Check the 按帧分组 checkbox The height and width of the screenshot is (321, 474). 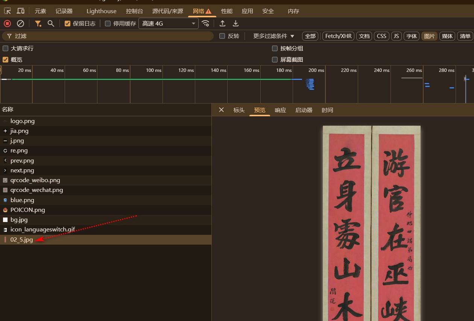point(275,48)
